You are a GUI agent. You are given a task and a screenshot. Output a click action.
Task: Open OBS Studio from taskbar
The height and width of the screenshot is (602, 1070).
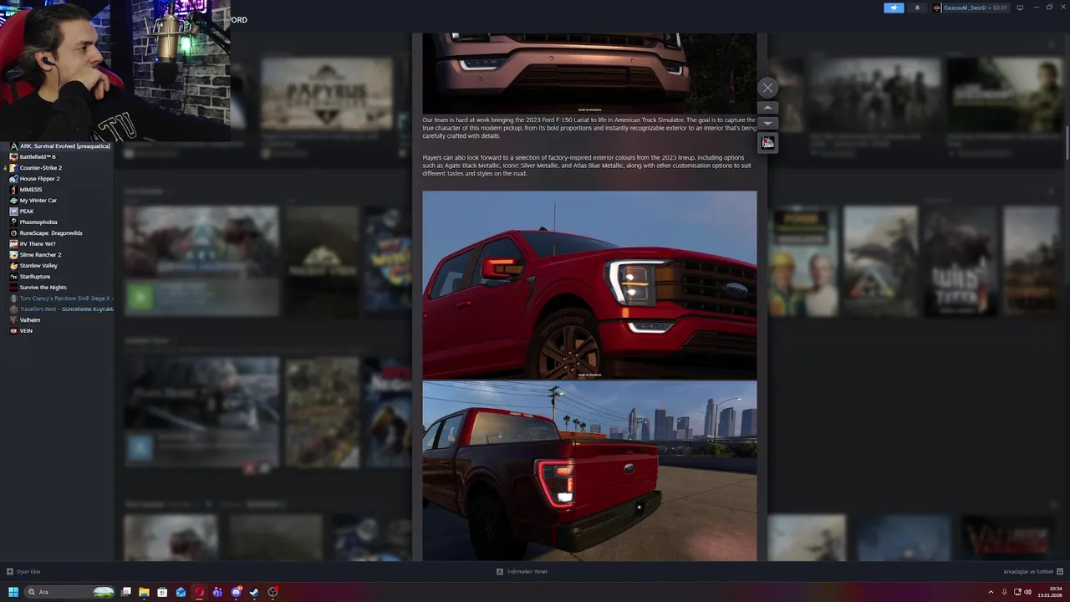(273, 592)
